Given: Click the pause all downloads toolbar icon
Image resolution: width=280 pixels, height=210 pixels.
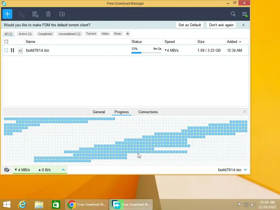Looking at the screenshot, I should (35, 14).
